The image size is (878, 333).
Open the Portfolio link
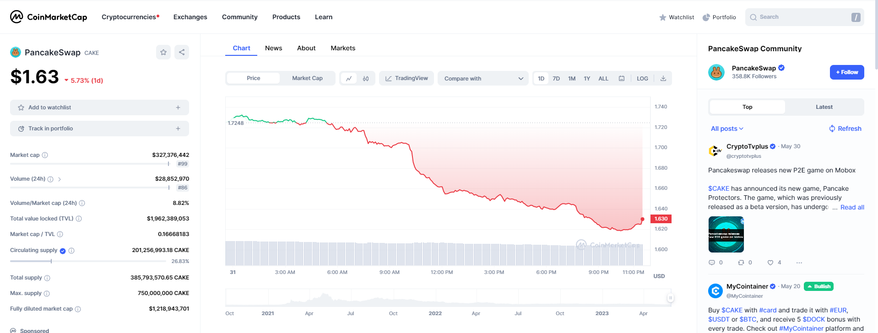coord(719,17)
